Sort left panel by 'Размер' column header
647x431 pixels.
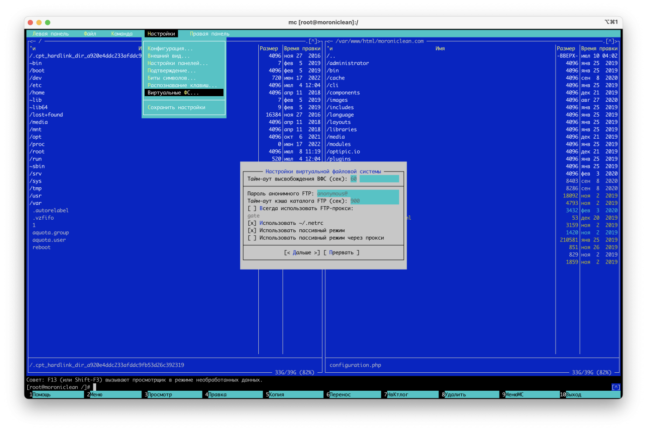[x=269, y=49]
